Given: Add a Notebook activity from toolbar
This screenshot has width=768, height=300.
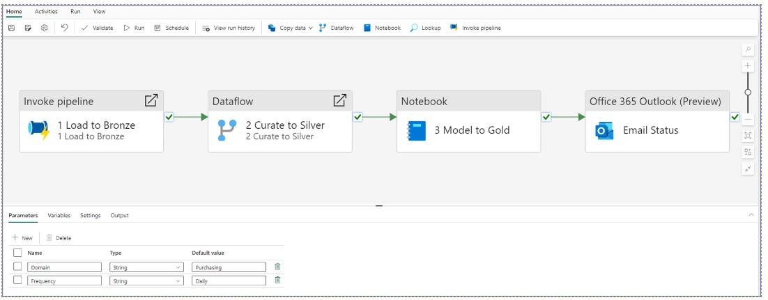Looking at the screenshot, I should 382,28.
